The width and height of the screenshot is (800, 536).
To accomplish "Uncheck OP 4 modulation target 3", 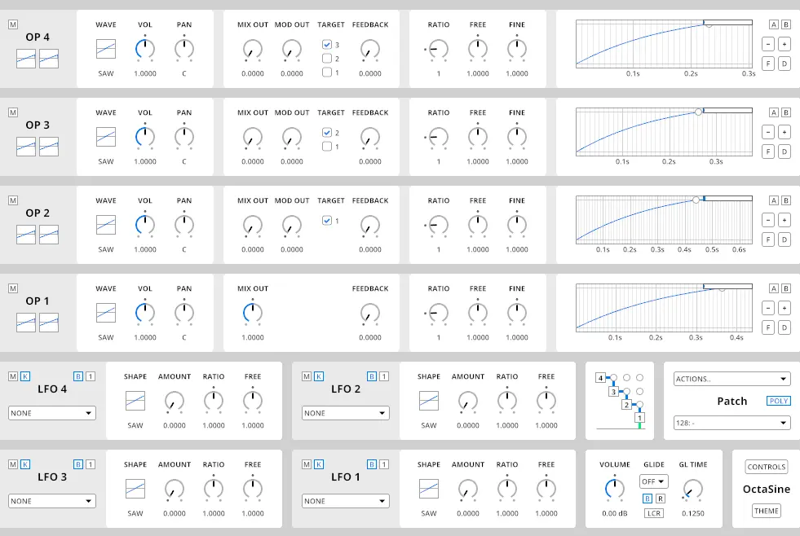I will [327, 45].
